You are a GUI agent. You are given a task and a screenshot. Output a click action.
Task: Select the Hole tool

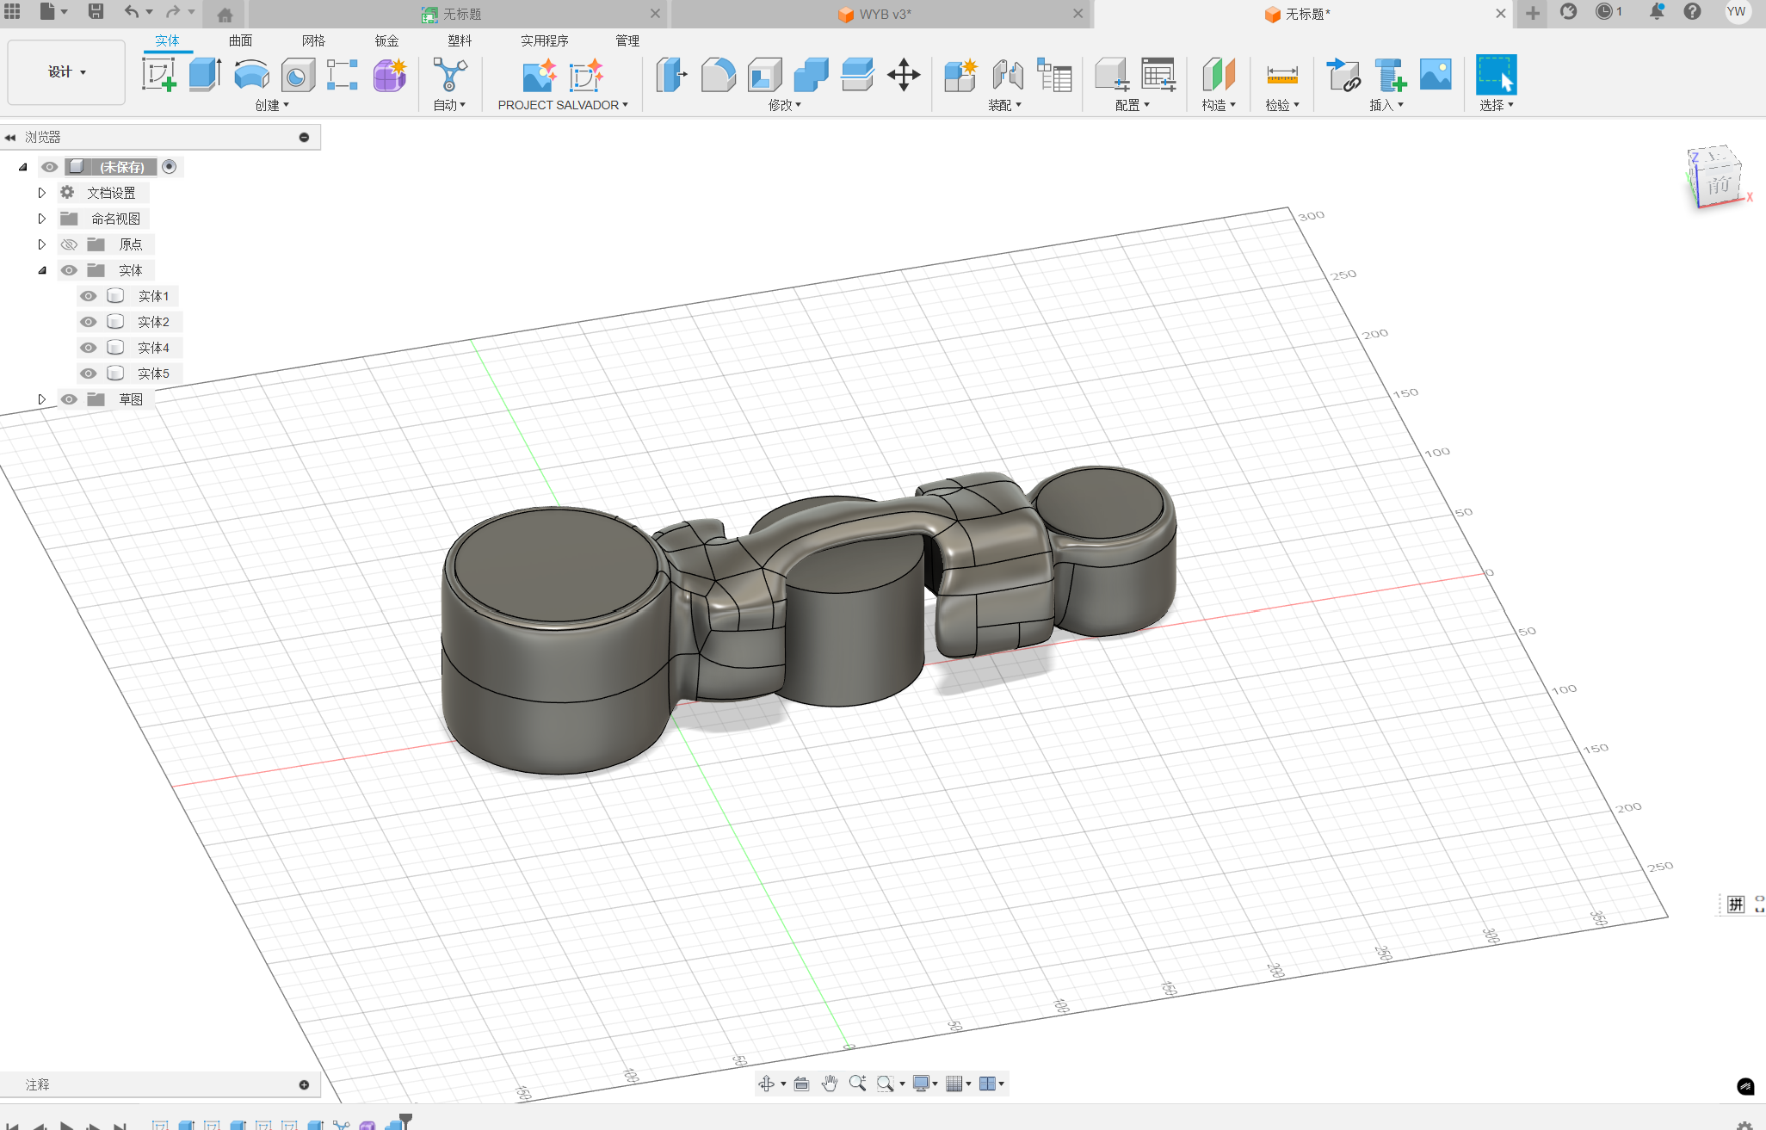(x=298, y=75)
